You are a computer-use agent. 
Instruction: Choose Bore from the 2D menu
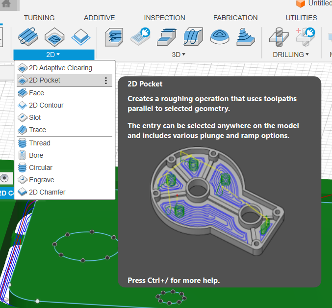click(x=64, y=155)
